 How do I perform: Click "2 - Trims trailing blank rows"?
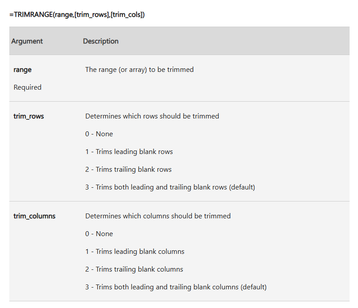[128, 170]
